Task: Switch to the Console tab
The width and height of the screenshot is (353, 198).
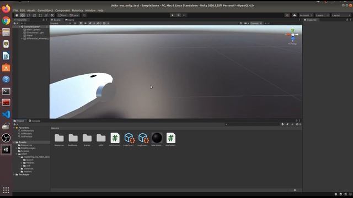Action: click(34, 121)
